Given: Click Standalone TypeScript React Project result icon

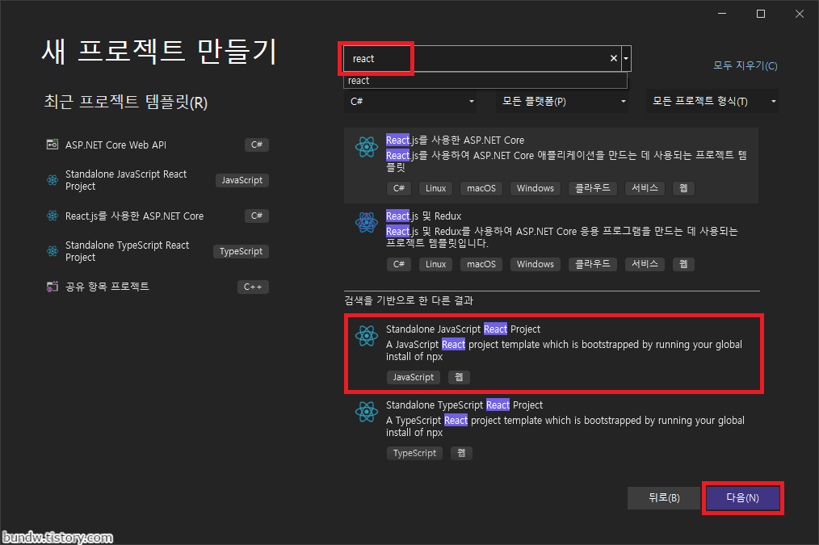Looking at the screenshot, I should coord(367,411).
